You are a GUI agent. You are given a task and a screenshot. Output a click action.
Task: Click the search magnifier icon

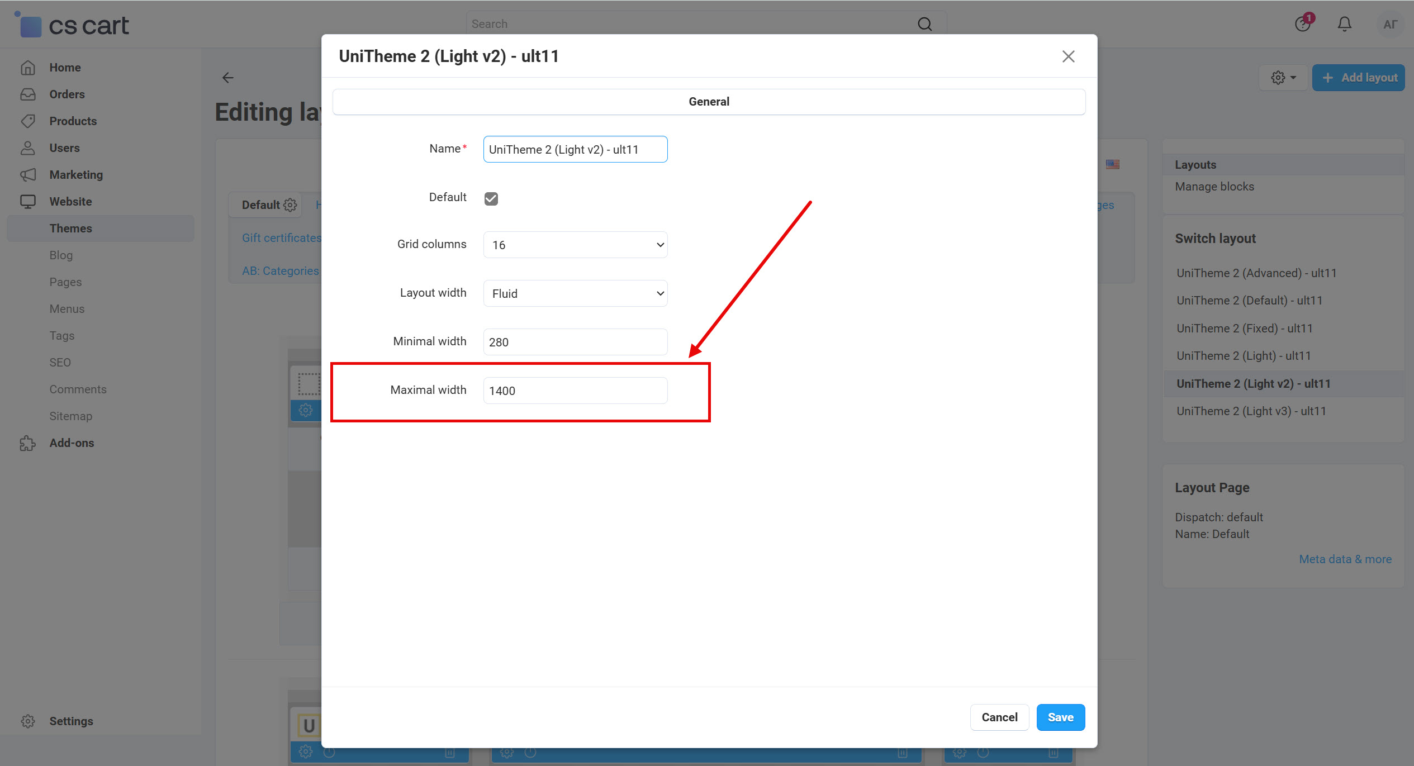click(924, 24)
